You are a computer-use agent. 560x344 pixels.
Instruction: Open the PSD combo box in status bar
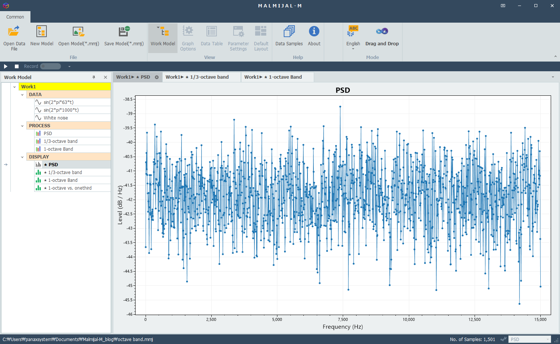pos(530,339)
